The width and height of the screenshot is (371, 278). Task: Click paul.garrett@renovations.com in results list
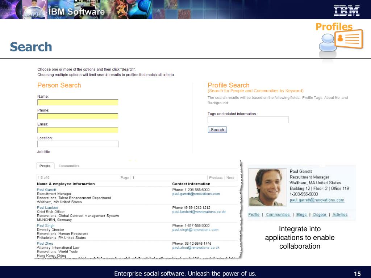[196, 194]
